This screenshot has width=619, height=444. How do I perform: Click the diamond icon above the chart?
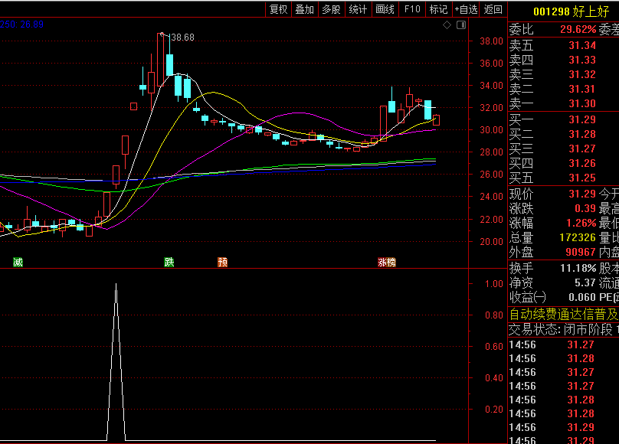pyautogui.click(x=447, y=25)
